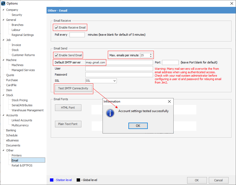Collapse the Other tree section
Viewport: 236px width, 185px height.
click(3, 150)
